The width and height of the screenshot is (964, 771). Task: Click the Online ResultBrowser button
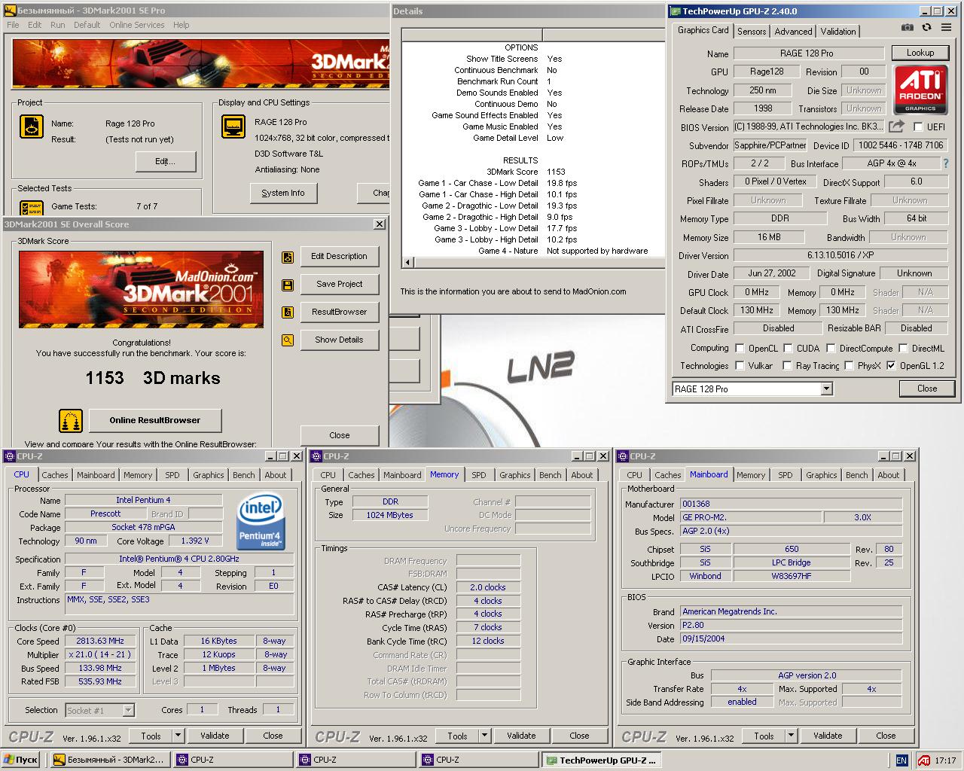tap(155, 421)
